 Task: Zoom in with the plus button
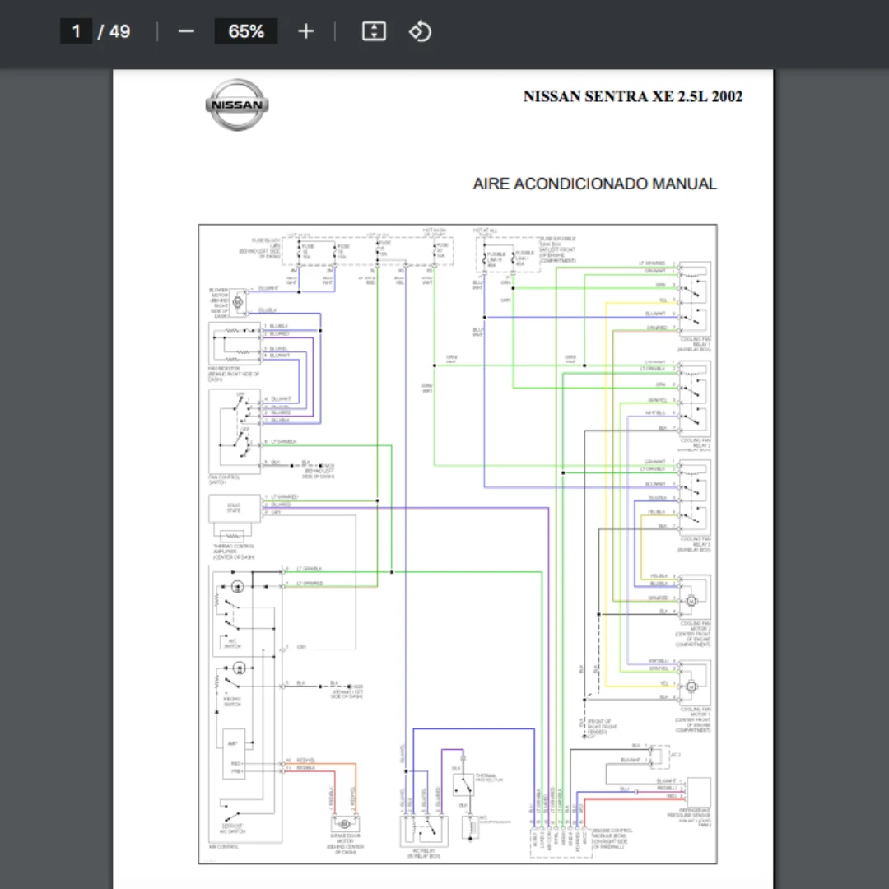point(305,31)
